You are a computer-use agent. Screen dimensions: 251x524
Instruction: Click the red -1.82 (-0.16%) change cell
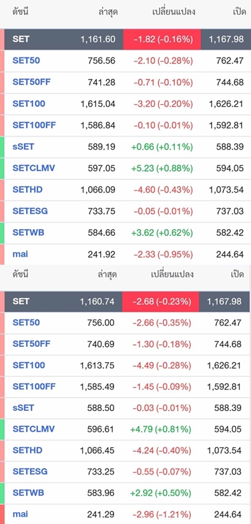click(162, 39)
